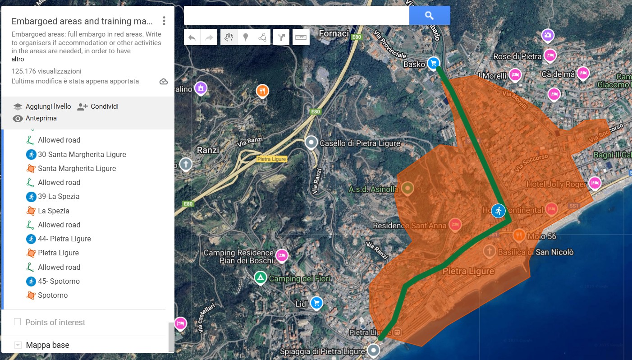
Task: Select the Spotorno polygon layer item
Action: click(53, 295)
